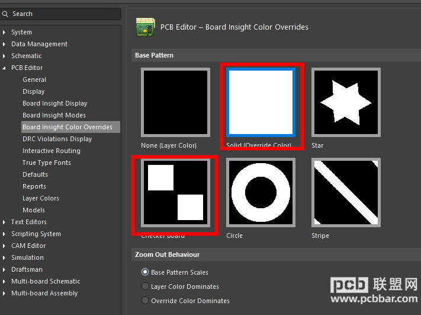Select the None (Layer Color) base pattern

175,102
